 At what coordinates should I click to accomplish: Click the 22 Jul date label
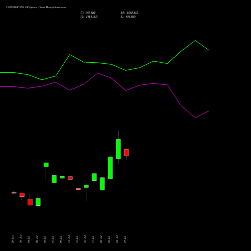click(101, 239)
